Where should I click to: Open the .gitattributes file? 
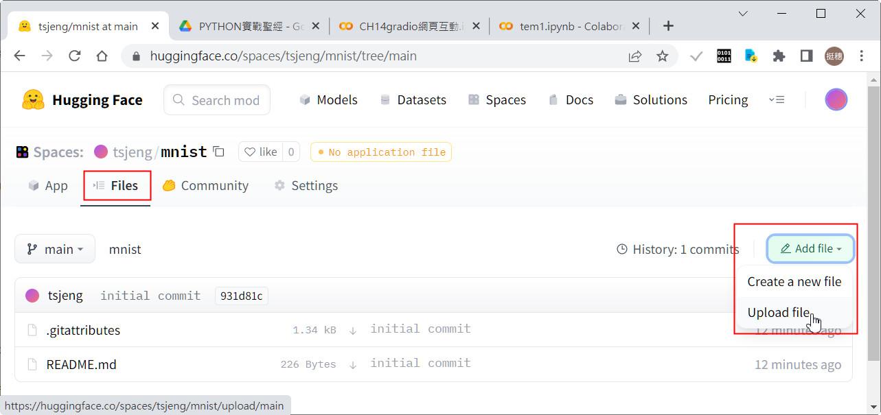coord(83,330)
